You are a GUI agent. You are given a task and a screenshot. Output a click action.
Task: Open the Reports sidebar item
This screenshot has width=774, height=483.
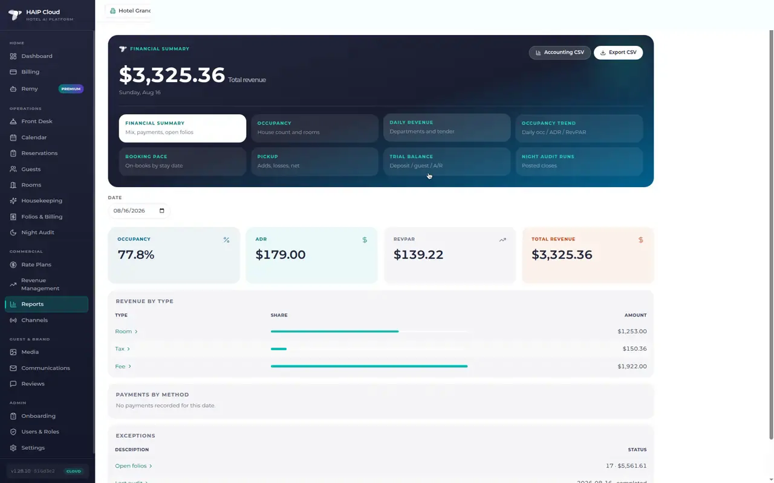(x=47, y=304)
